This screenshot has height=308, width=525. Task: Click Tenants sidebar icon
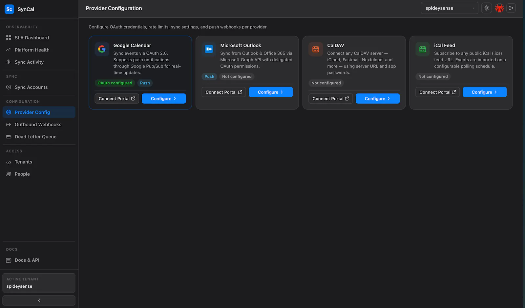click(9, 162)
